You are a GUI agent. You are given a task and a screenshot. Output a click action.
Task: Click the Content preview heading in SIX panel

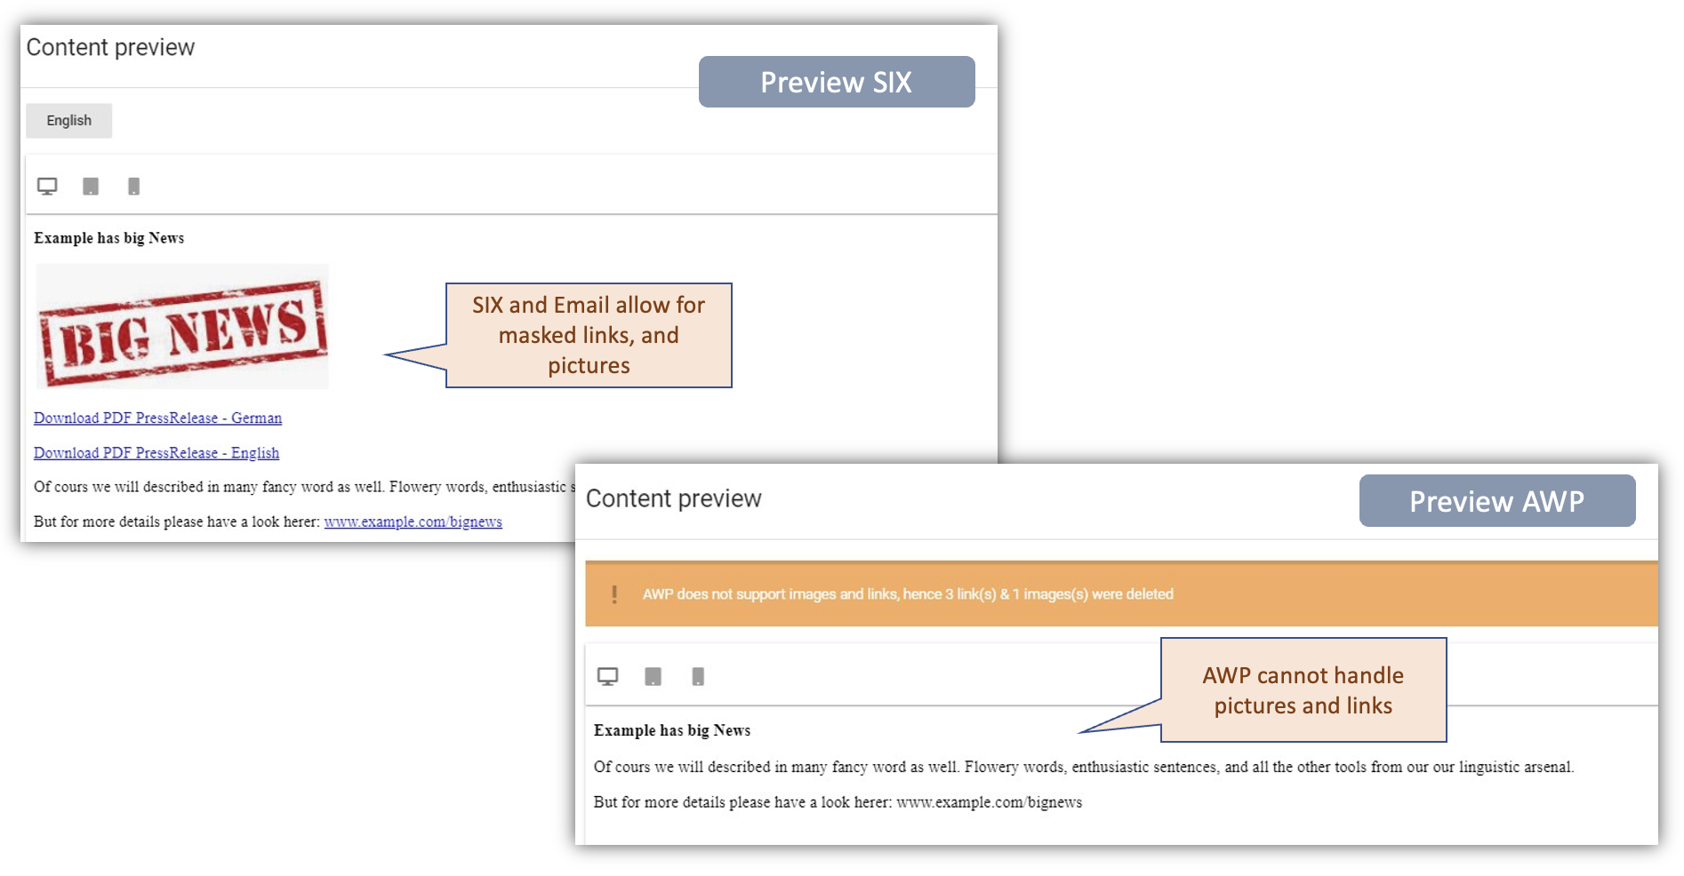point(110,47)
